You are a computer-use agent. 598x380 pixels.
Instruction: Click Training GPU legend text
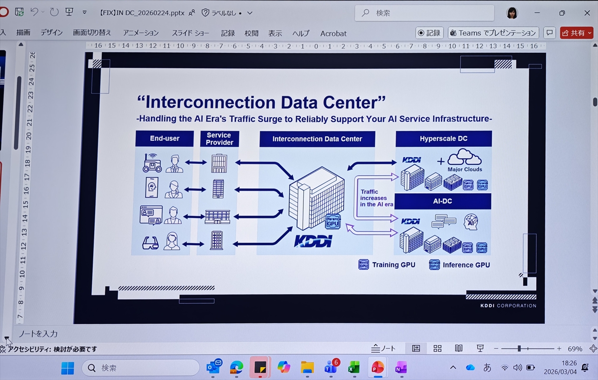(394, 265)
